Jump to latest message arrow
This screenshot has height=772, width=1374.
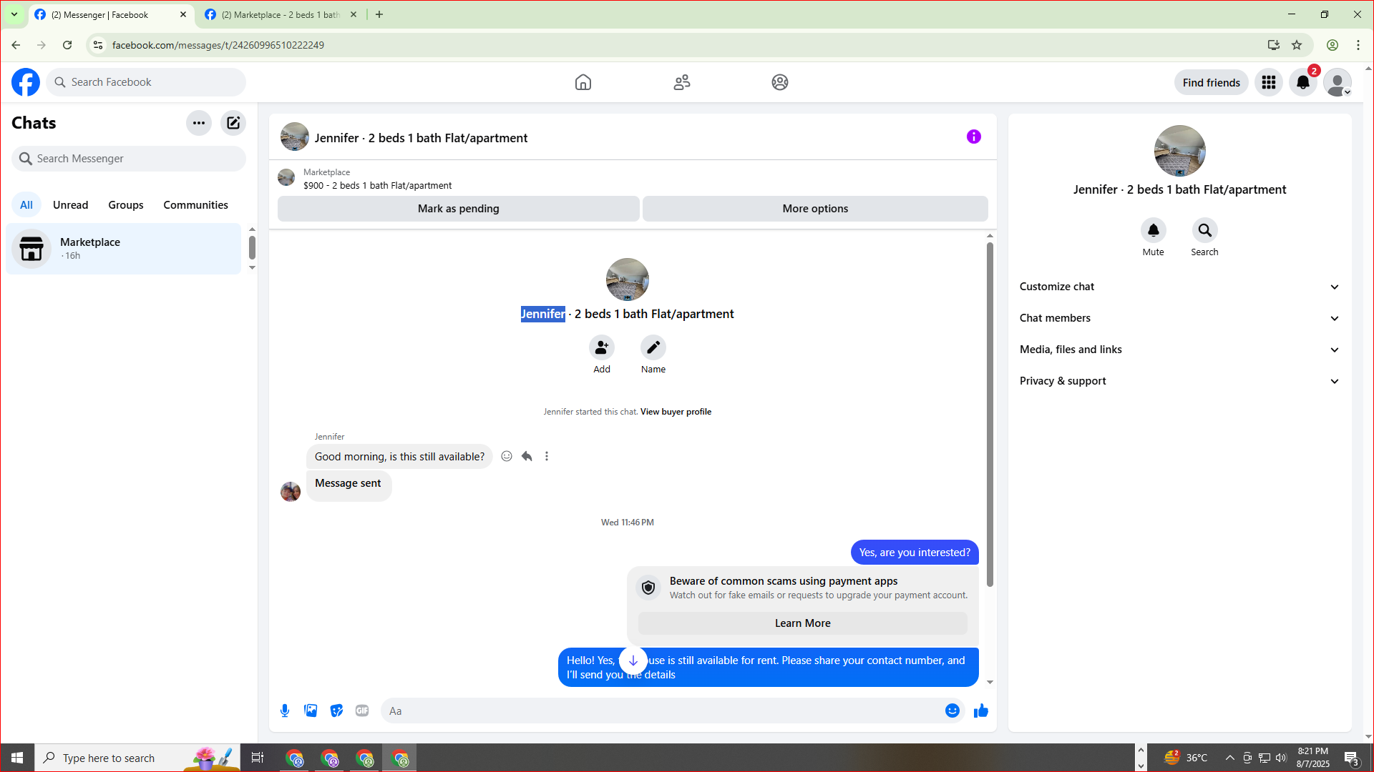pos(633,660)
